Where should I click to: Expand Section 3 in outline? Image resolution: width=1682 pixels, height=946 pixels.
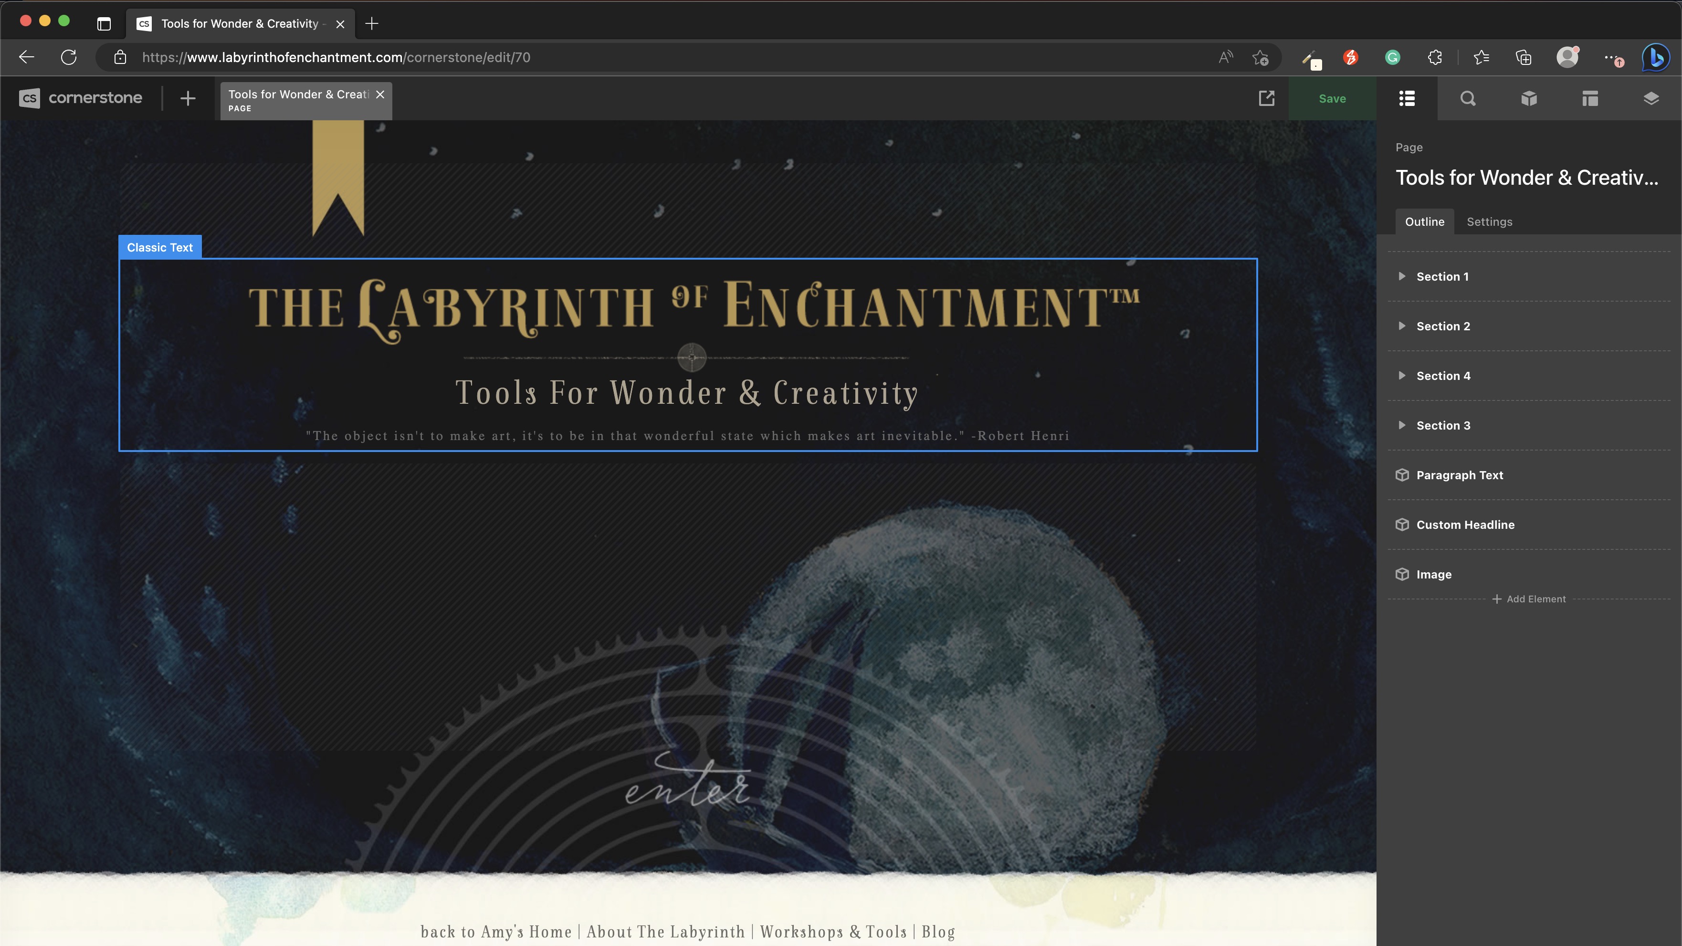[x=1401, y=425]
